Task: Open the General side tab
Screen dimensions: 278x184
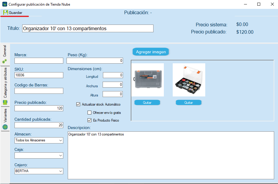Action: pyautogui.click(x=5, y=55)
